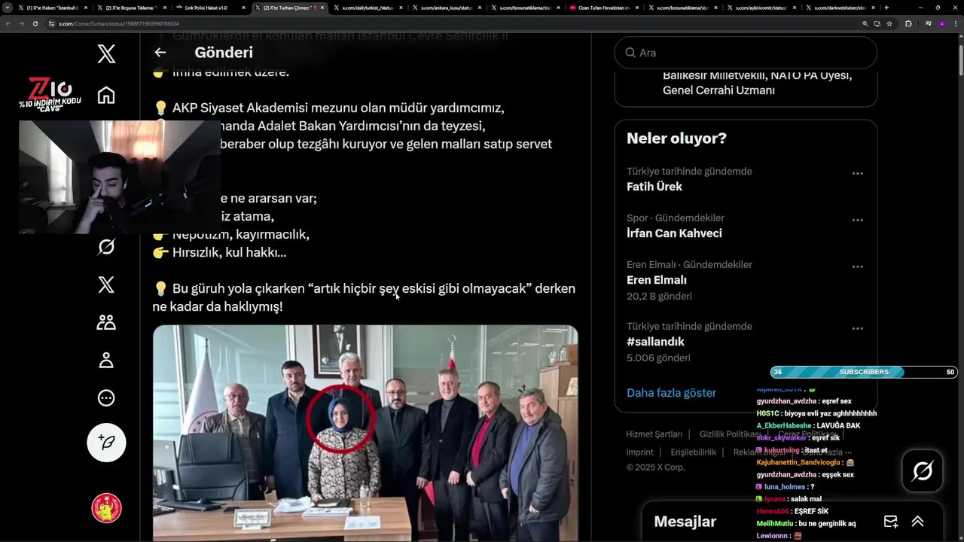This screenshot has height=542, width=964.
Task: Switch to the x.com/ankara_kusu tab
Action: [446, 8]
